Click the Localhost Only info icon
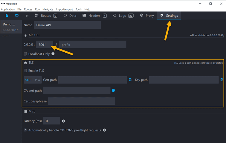This screenshot has width=226, height=143. point(53,54)
